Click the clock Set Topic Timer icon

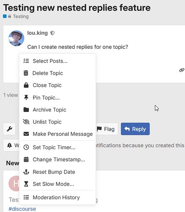(x=26, y=147)
